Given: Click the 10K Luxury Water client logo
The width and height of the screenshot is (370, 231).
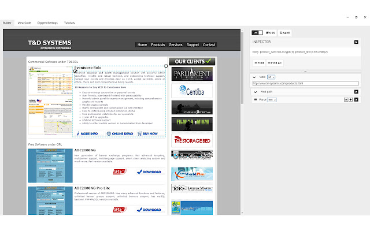Looking at the screenshot, I should coord(192,189).
